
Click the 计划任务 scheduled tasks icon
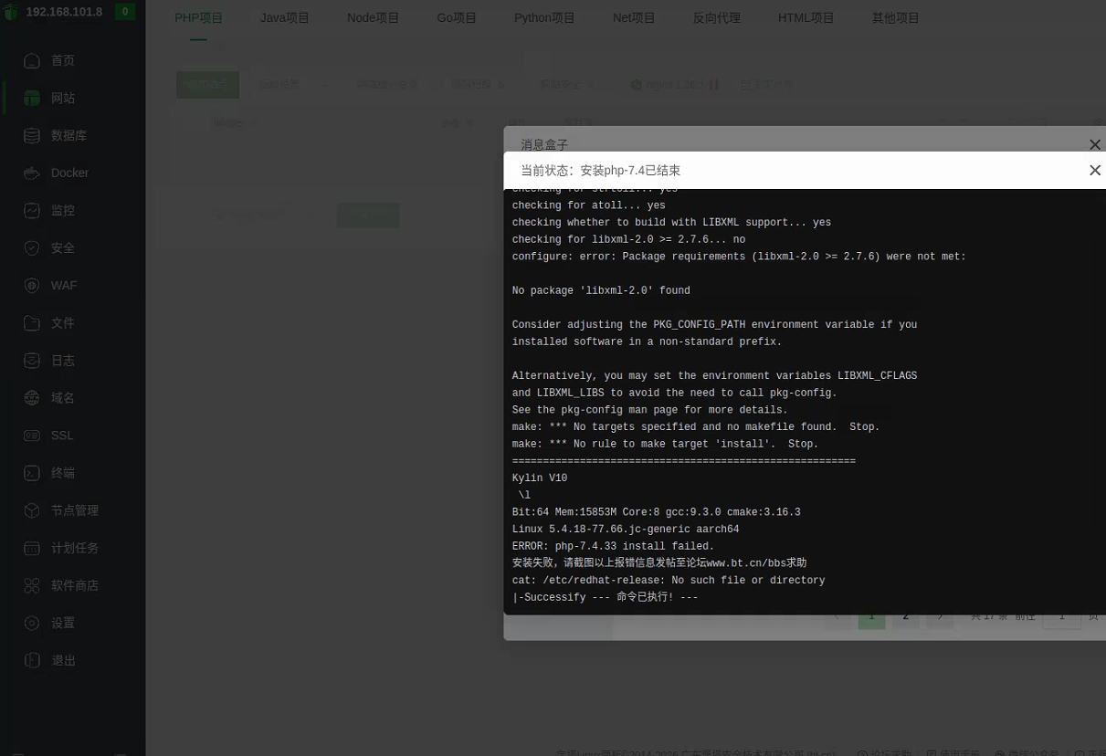32,548
